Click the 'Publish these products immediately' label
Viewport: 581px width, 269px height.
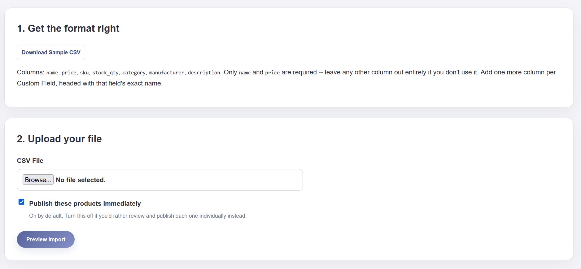85,204
